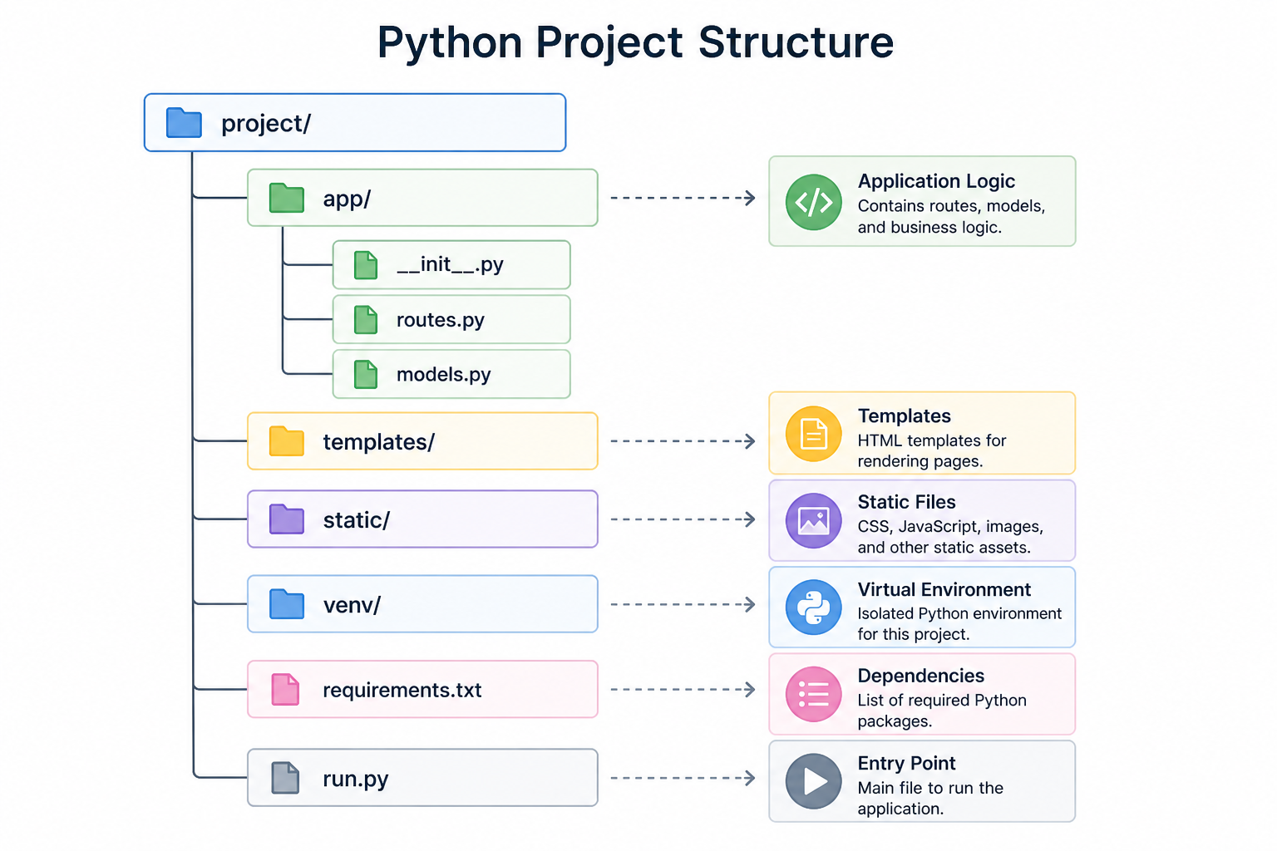Click the green code brackets Application Logic icon
Image resolution: width=1277 pixels, height=851 pixels.
(x=814, y=202)
